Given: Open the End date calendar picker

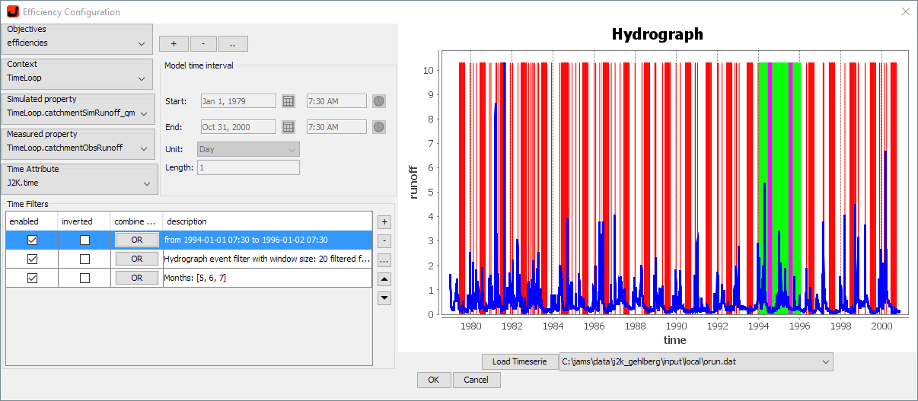Looking at the screenshot, I should click(x=288, y=127).
